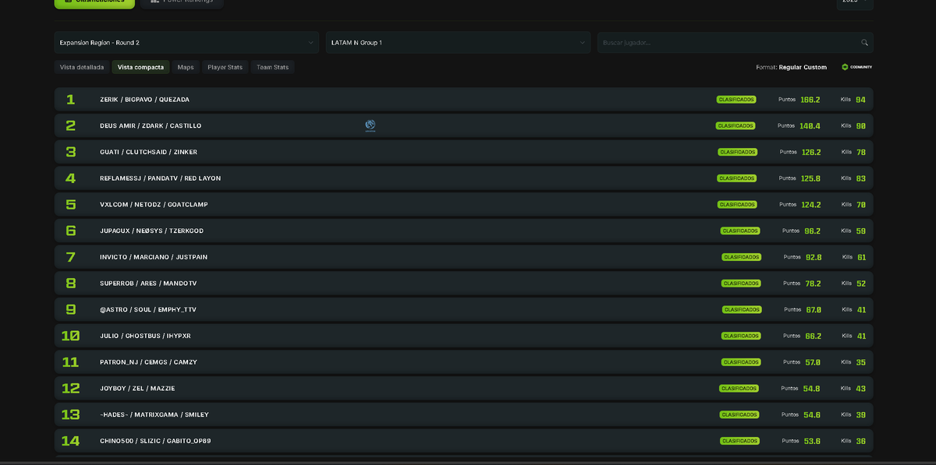Click the Kills 35 value
This screenshot has height=465, width=936.
[x=861, y=362]
